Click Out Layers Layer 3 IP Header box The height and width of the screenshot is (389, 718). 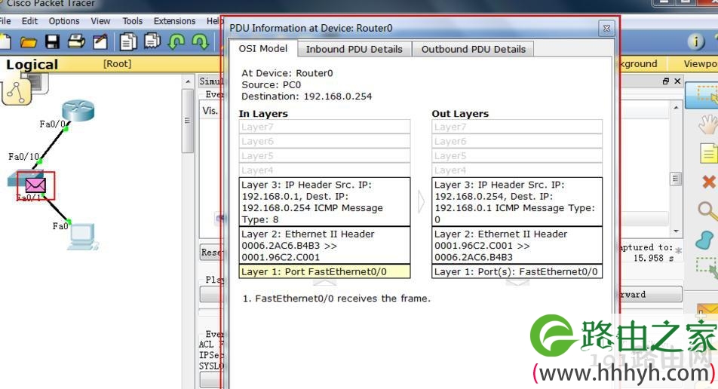pyautogui.click(x=517, y=202)
